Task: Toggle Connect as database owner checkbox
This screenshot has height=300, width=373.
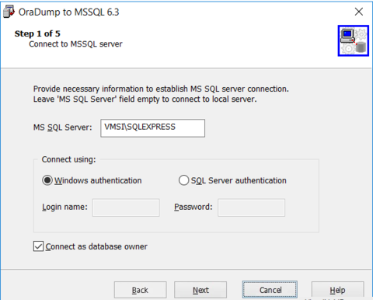Action: [x=38, y=246]
